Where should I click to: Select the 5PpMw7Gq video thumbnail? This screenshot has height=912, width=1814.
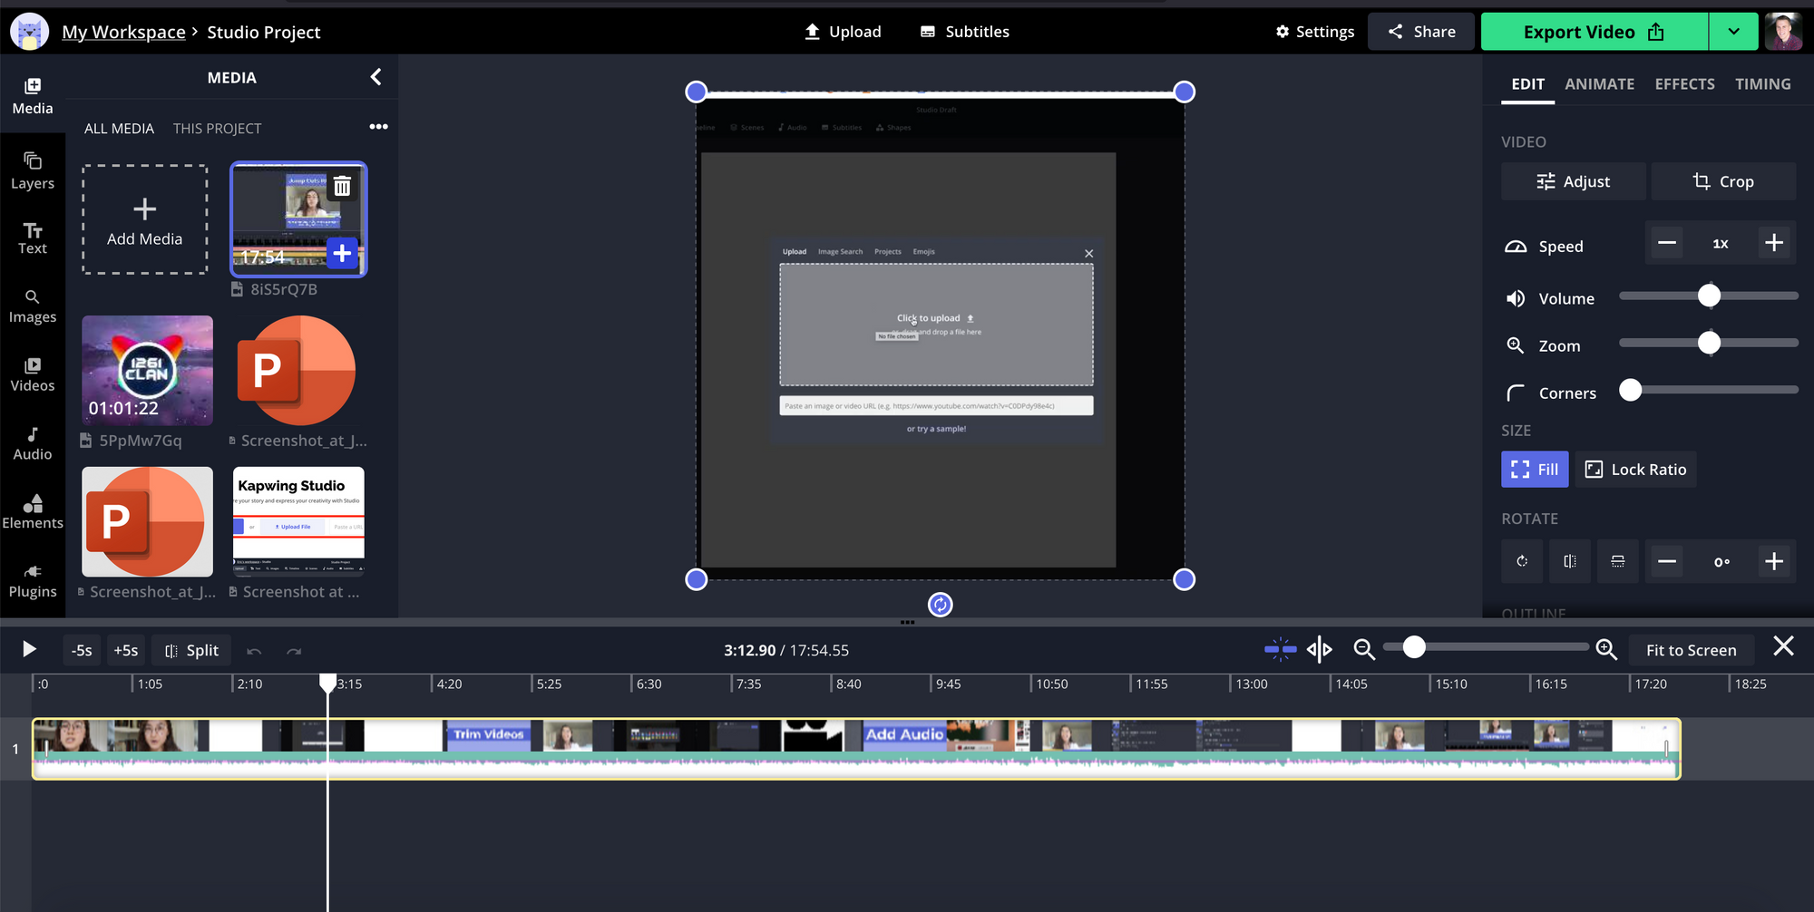[147, 370]
